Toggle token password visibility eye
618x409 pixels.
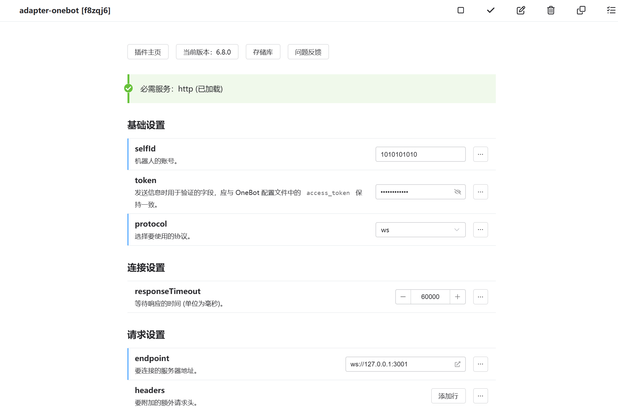(457, 192)
